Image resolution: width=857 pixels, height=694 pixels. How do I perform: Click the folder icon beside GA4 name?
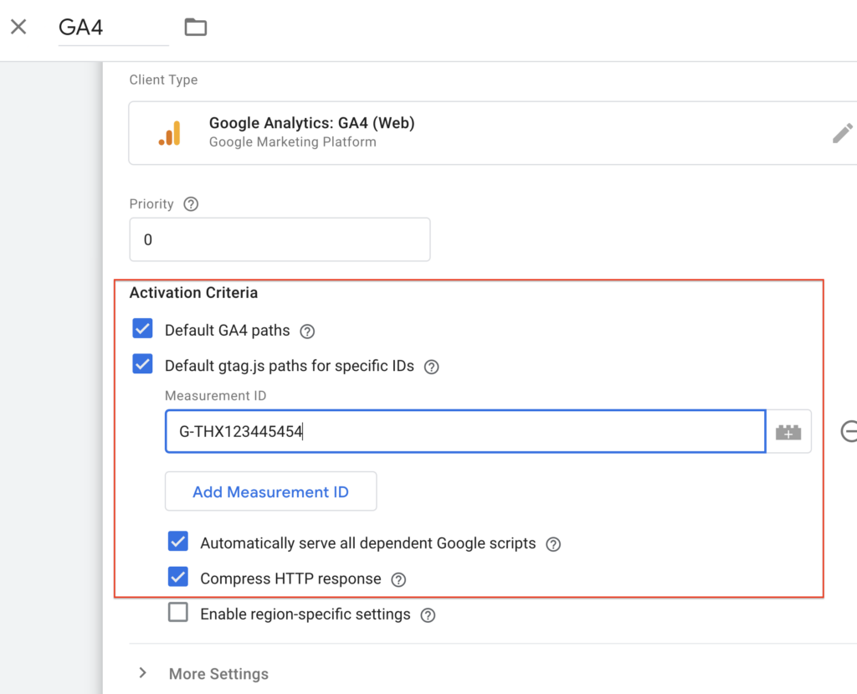coord(195,27)
